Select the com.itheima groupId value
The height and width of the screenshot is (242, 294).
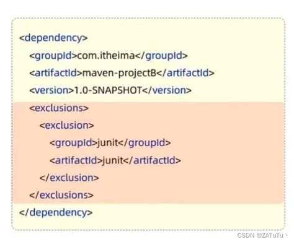[106, 56]
